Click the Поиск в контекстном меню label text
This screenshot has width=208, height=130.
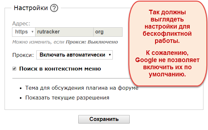(60, 69)
